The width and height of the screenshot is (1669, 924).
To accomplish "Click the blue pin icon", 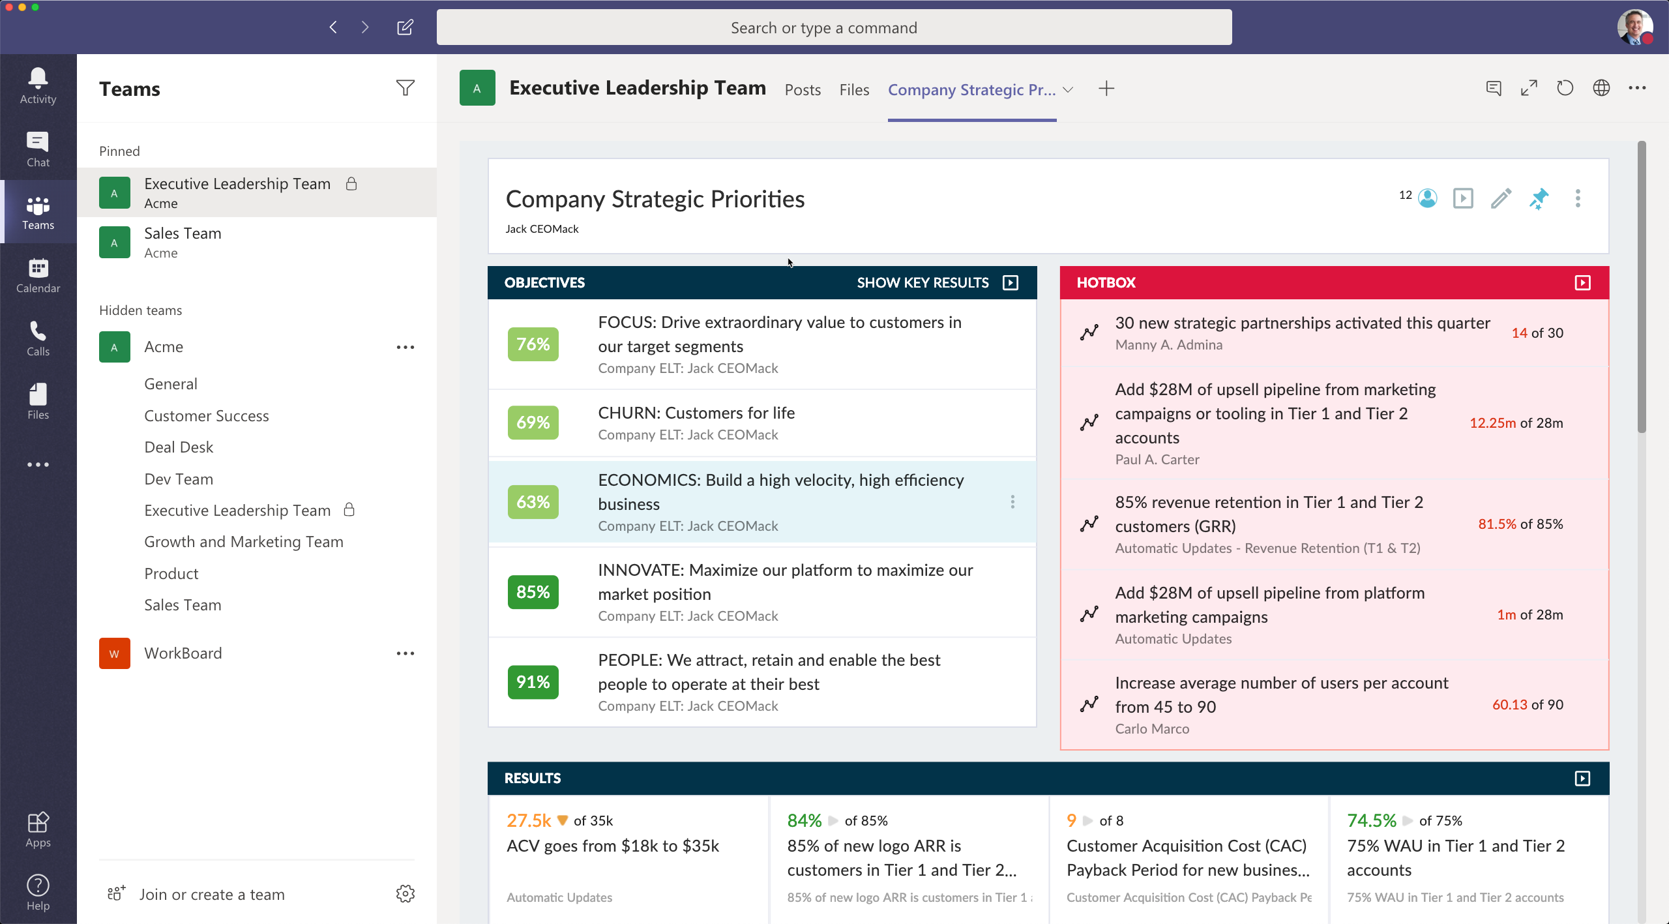I will [x=1539, y=198].
